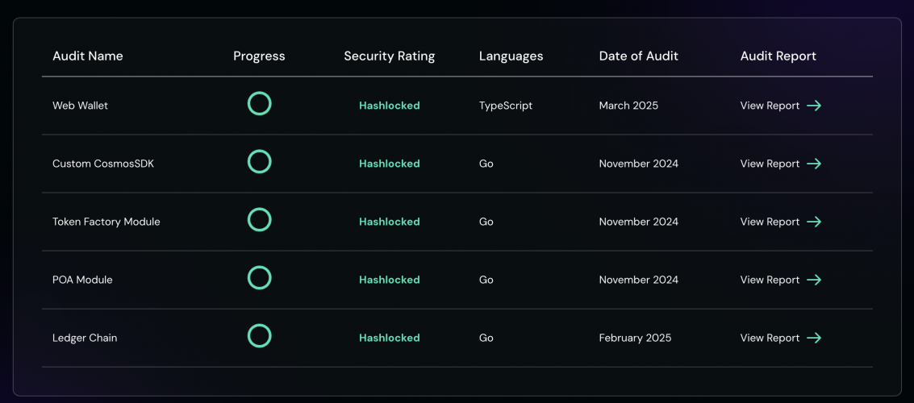Open View Report for Token Factory Module
This screenshot has height=403, width=914.
coord(770,222)
